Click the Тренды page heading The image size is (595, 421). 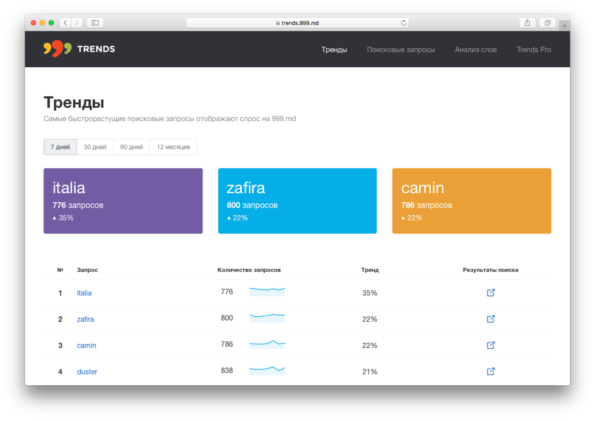(74, 102)
